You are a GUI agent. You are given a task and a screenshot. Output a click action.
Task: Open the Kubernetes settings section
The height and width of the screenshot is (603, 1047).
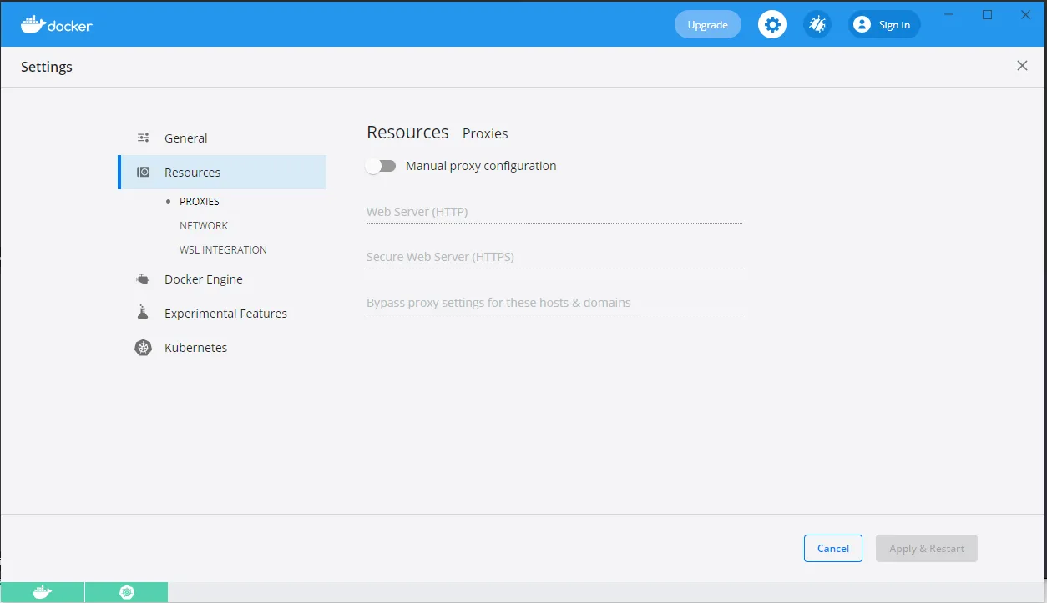pyautogui.click(x=222, y=348)
